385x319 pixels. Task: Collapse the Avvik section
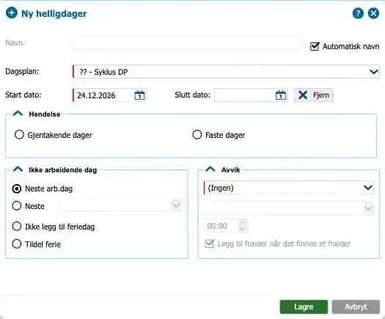click(210, 169)
